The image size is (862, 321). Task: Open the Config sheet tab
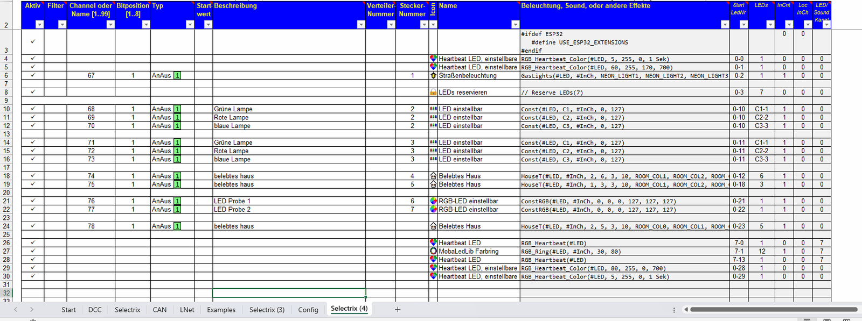tap(308, 310)
